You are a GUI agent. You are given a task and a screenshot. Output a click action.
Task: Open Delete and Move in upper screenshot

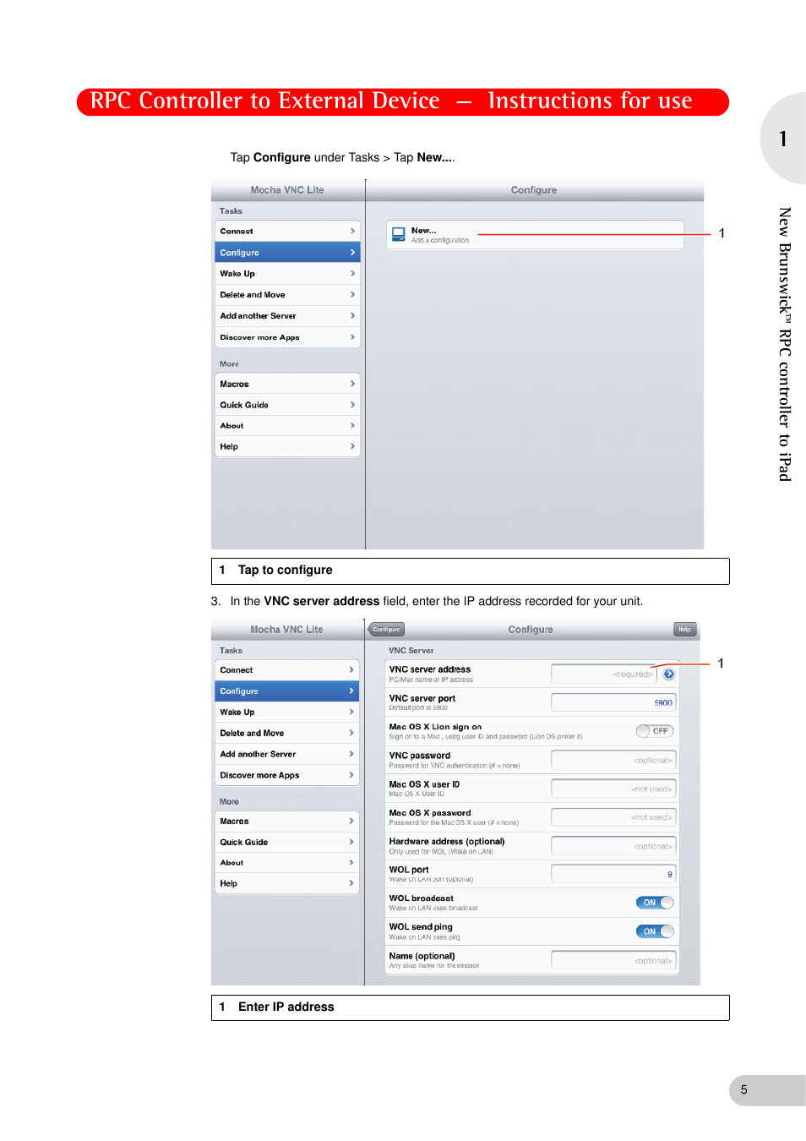tap(287, 294)
